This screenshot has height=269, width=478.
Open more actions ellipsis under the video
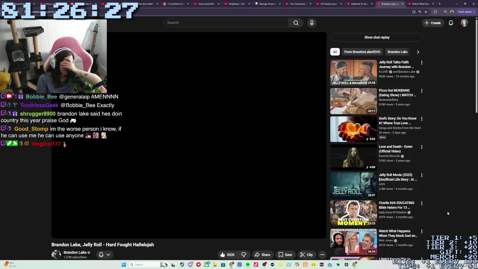point(322,255)
